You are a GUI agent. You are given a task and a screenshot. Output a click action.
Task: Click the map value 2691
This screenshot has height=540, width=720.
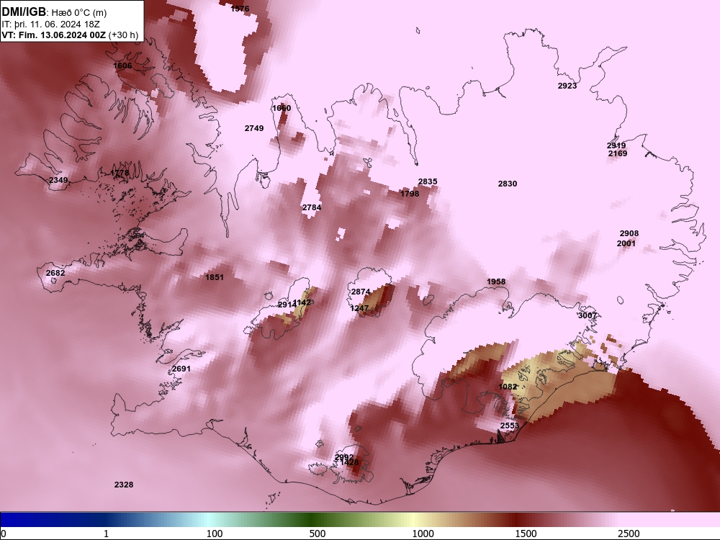[x=181, y=369]
